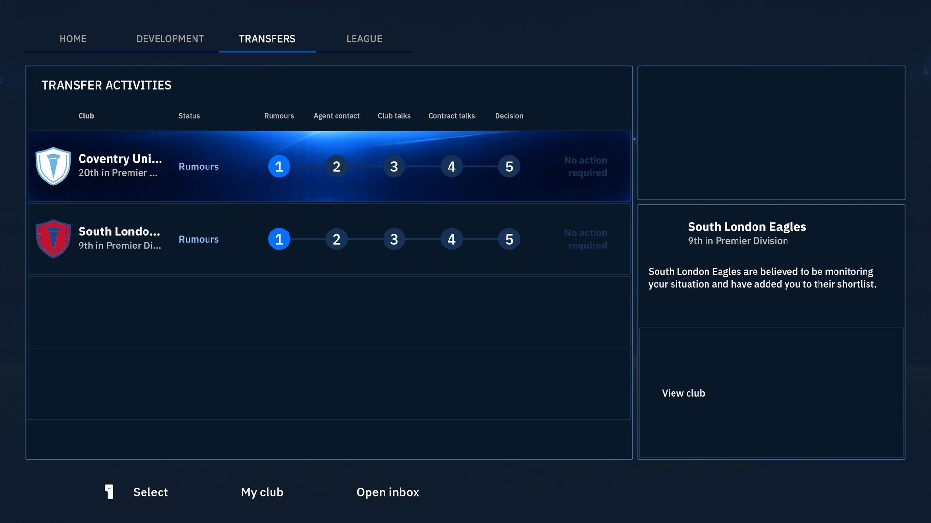
Task: Click No action required in South London row
Action: click(586, 239)
